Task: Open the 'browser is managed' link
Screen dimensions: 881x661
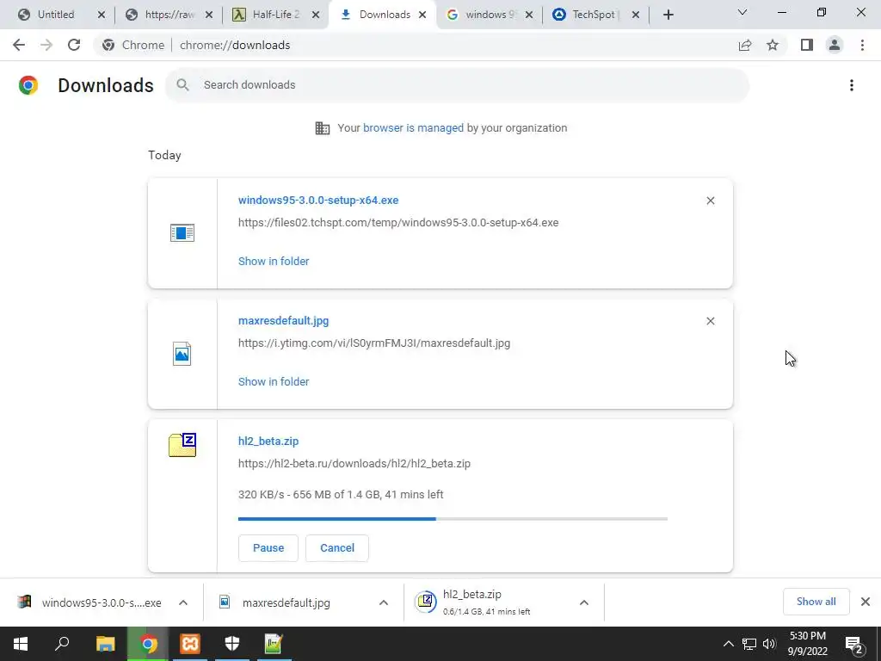Action: [x=414, y=128]
